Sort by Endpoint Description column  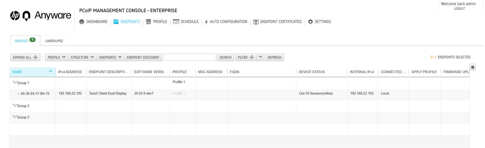click(109, 72)
